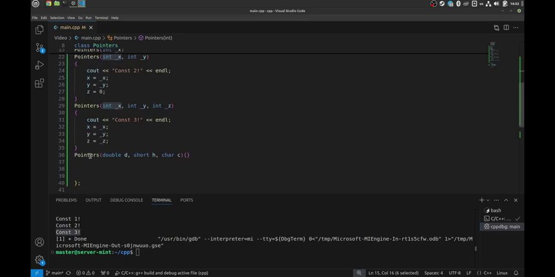Select the C/C++ task terminal instance

[x=502, y=219]
